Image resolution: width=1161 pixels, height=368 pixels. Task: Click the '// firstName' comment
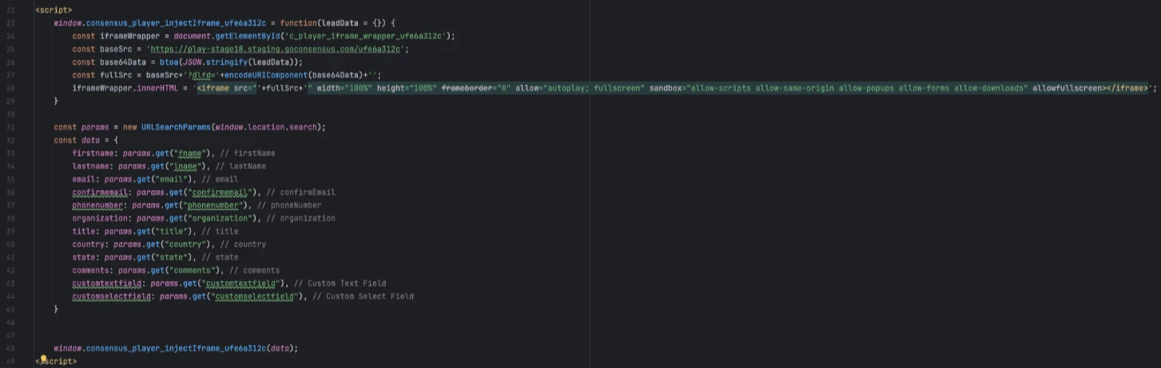pyautogui.click(x=248, y=153)
